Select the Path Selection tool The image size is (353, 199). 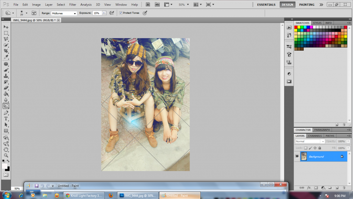click(6, 125)
